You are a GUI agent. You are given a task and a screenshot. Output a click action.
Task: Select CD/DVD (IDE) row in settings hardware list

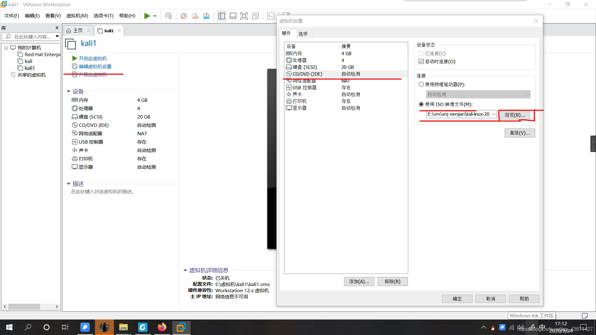(x=346, y=74)
